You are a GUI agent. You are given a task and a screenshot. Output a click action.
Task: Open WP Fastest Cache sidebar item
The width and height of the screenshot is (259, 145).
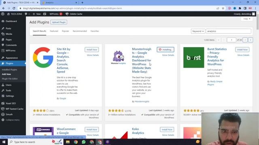coord(15,109)
